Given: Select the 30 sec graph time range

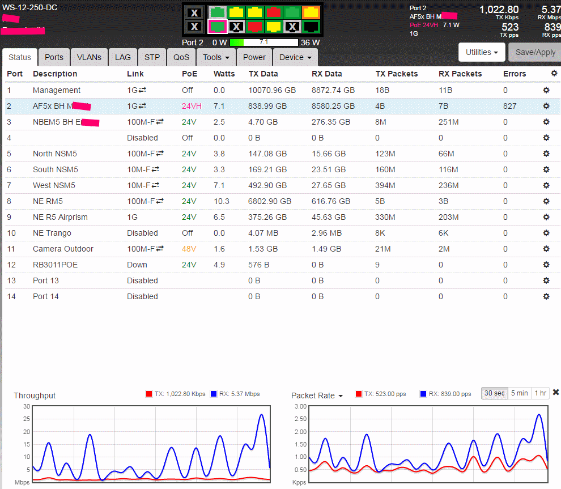Looking at the screenshot, I should [494, 393].
